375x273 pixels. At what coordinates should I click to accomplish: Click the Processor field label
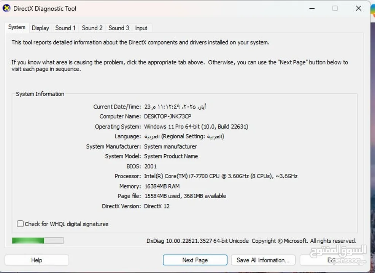[x=128, y=176]
